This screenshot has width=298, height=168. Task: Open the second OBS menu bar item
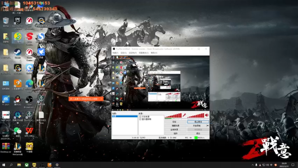pos(124,53)
